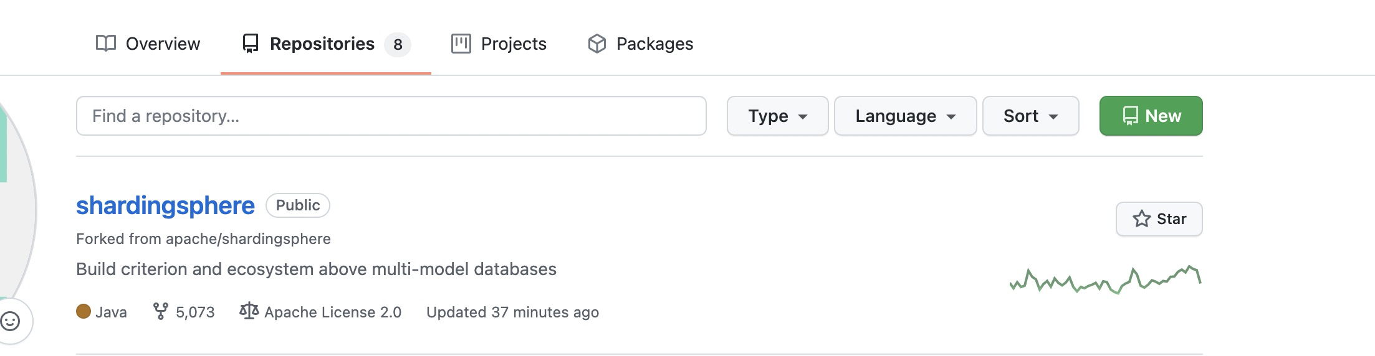Click the shardingsphere activity sparkline graph
This screenshot has width=1375, height=356.
click(x=1105, y=280)
